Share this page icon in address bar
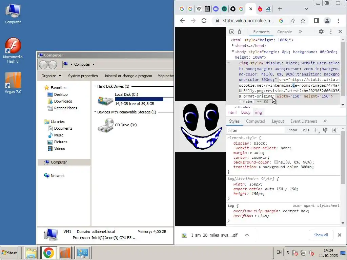 (292, 21)
